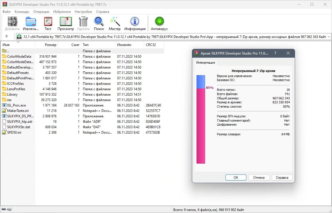
Task: Open the Команды menu
Action: [22, 12]
